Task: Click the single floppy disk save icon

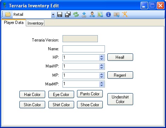Action: pyautogui.click(x=60, y=14)
